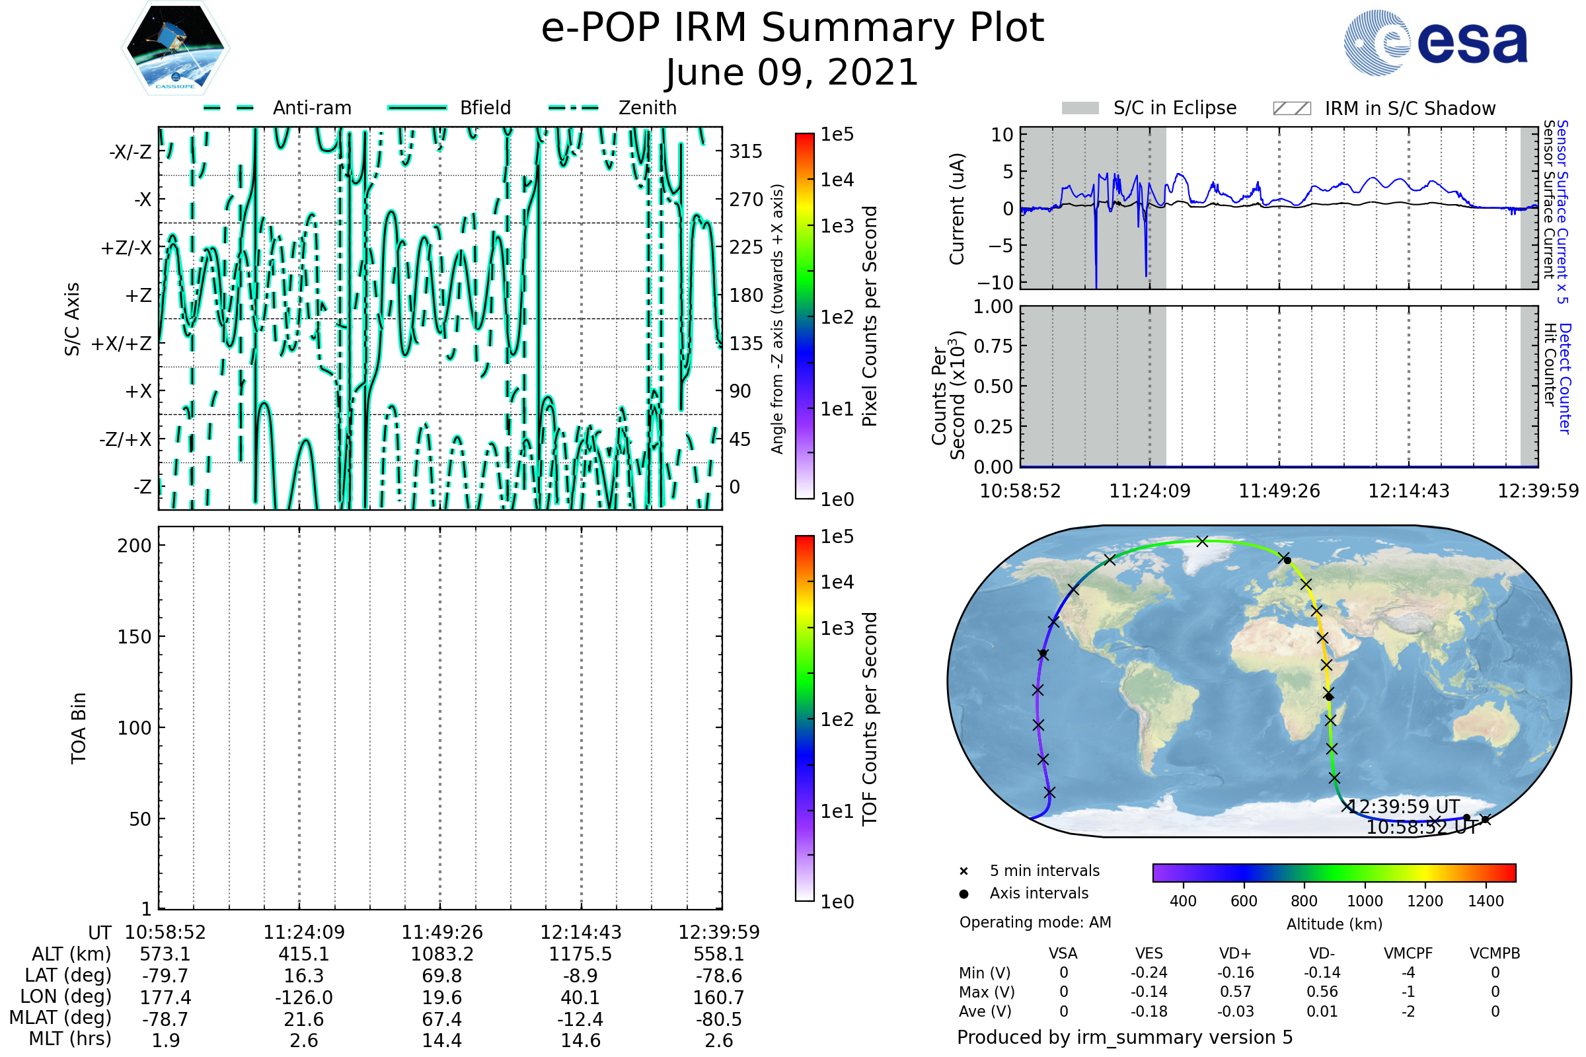Click the Produced by irm_summary version 5 text
The height and width of the screenshot is (1057, 1586).
(1125, 1037)
